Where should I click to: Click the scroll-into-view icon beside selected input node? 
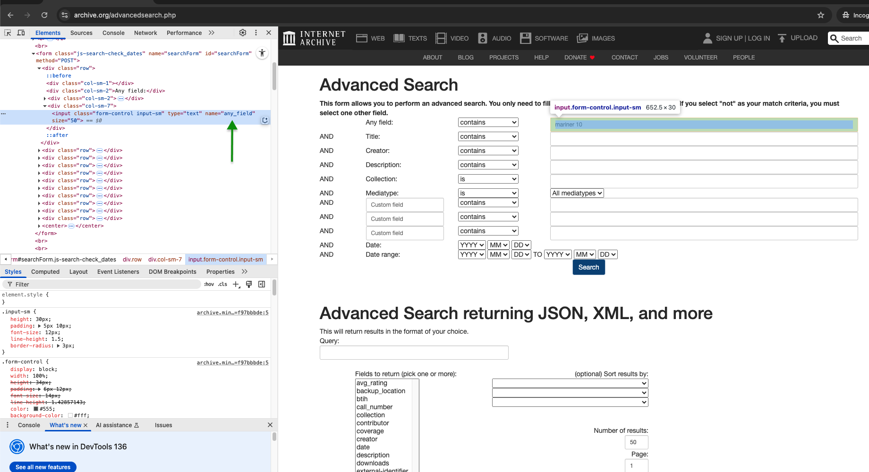tap(265, 120)
